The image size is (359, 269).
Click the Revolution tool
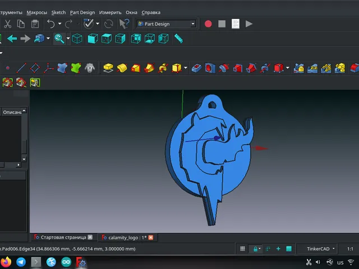click(122, 68)
